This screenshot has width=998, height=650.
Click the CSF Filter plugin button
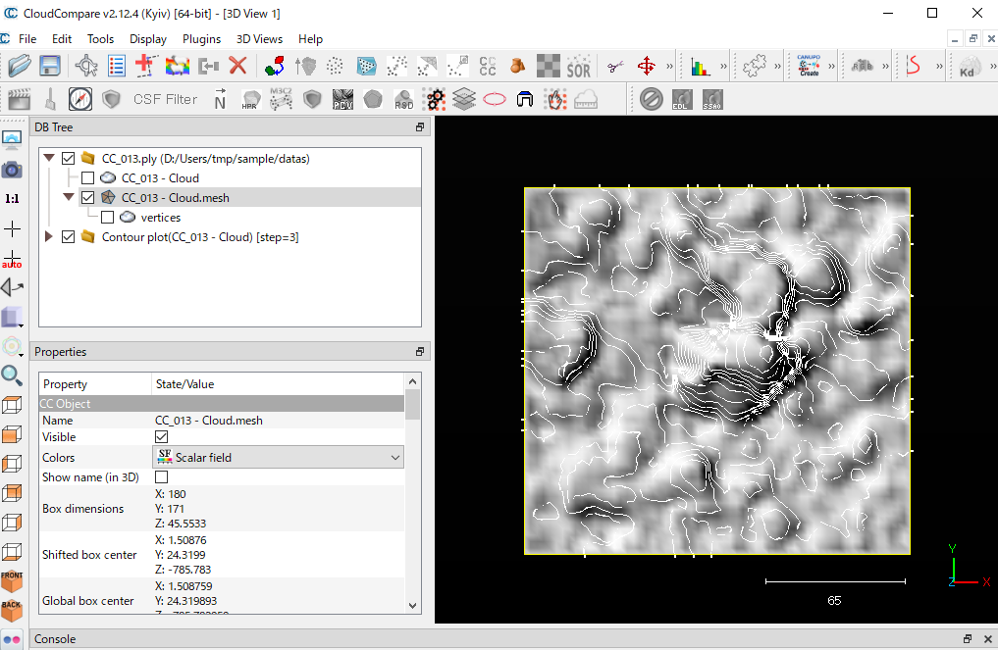(x=165, y=99)
